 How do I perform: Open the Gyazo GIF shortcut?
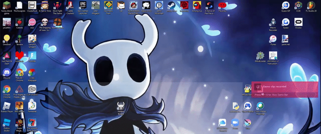pos(286,7)
